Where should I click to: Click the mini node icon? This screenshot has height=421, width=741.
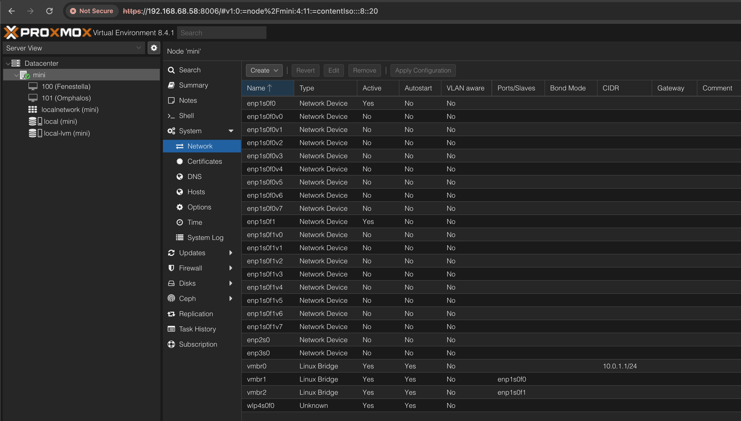tap(25, 75)
